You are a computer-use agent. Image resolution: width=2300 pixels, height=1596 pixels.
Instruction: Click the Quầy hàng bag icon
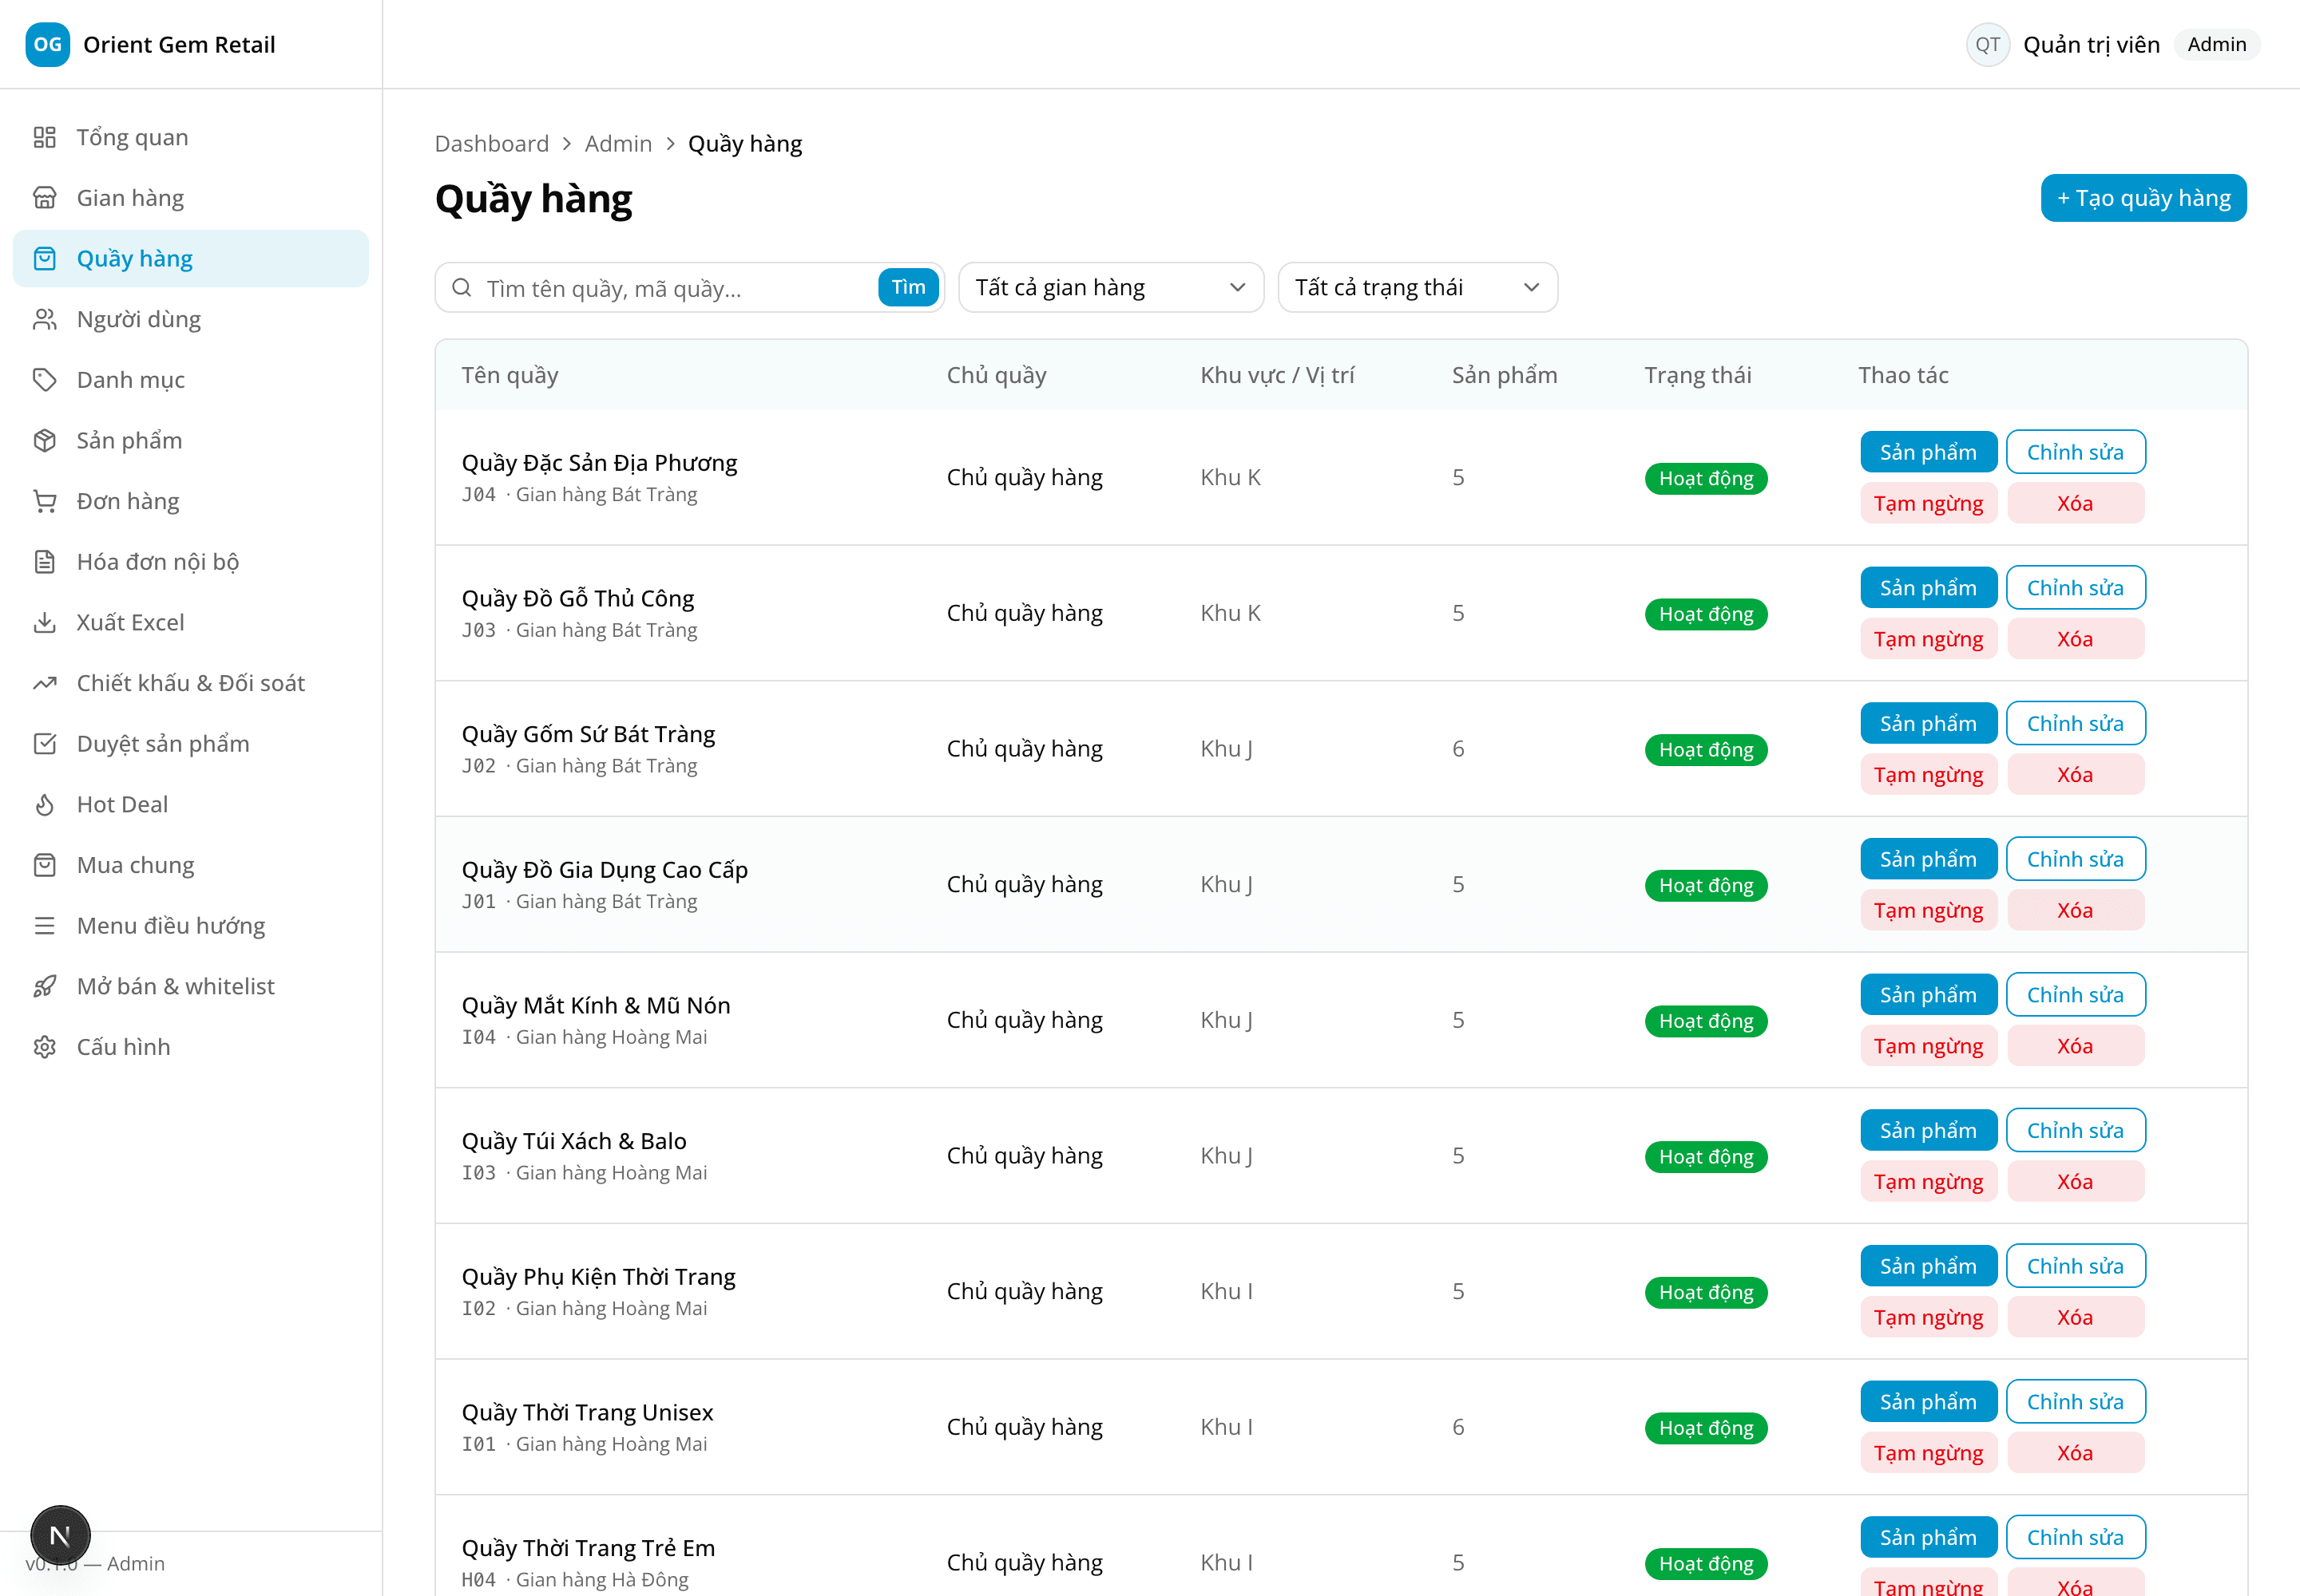pos(44,259)
